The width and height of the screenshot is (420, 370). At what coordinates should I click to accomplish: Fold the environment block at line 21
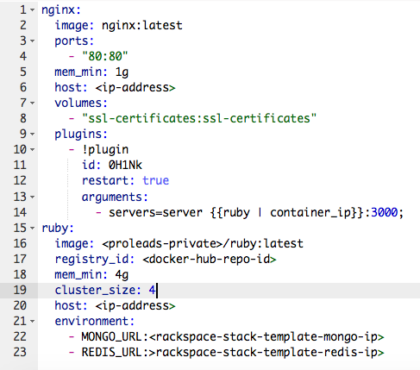(33, 321)
